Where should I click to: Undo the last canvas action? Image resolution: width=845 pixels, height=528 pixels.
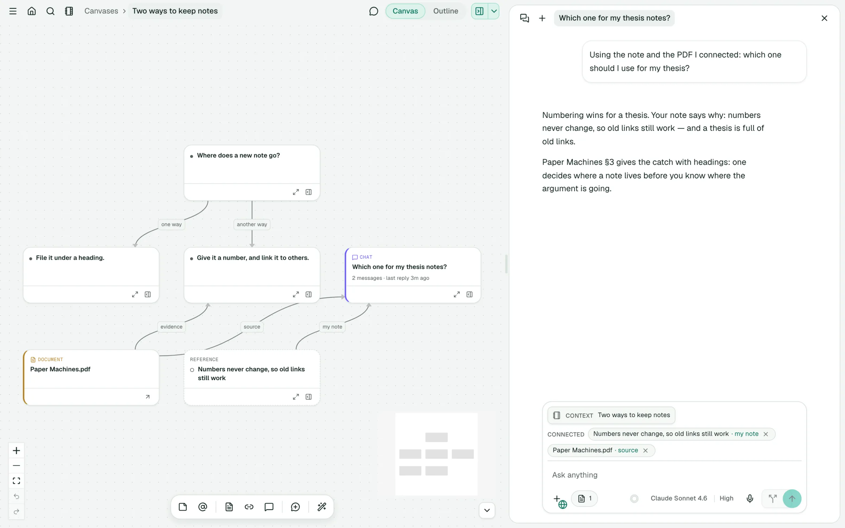tap(16, 496)
